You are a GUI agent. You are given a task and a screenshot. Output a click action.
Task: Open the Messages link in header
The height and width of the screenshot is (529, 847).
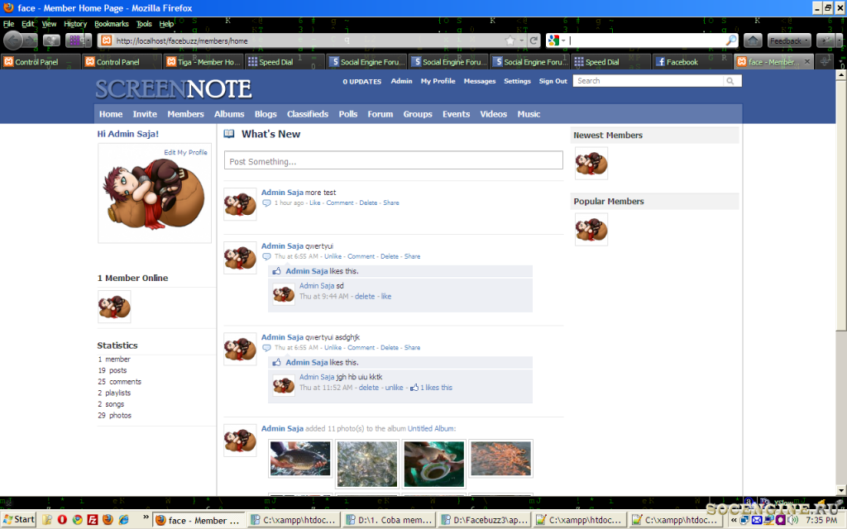(x=480, y=81)
